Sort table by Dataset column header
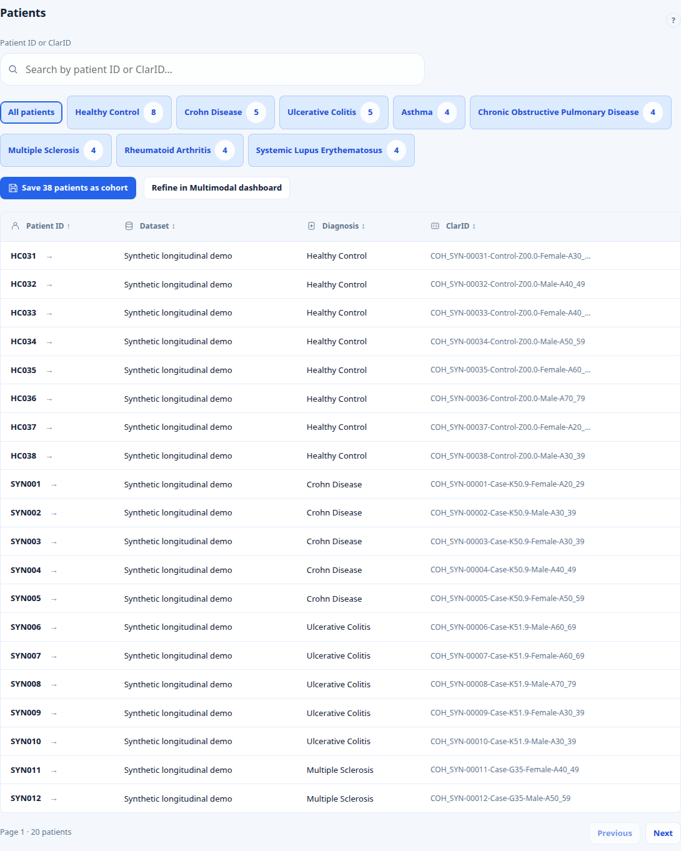Image resolution: width=681 pixels, height=851 pixels. pyautogui.click(x=157, y=226)
